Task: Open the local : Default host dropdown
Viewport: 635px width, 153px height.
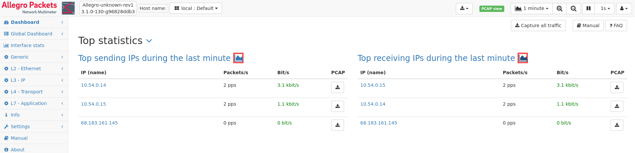Action: 196,8
